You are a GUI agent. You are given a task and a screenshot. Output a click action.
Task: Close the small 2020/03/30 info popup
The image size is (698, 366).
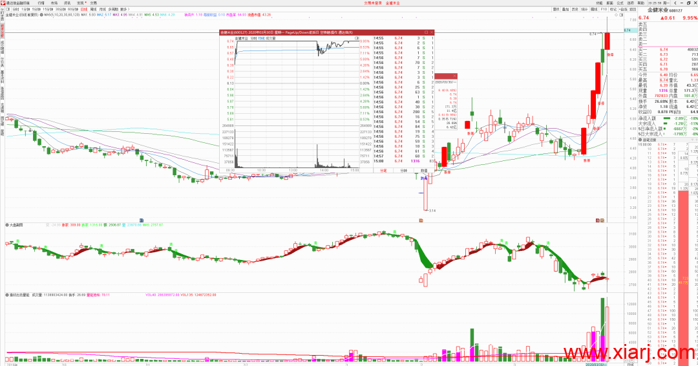(x=454, y=76)
